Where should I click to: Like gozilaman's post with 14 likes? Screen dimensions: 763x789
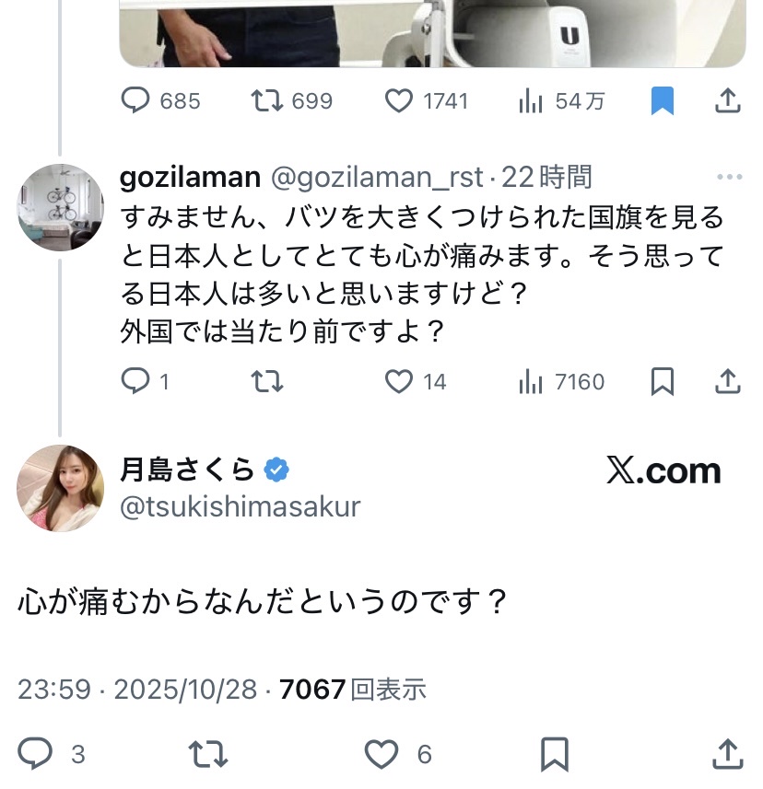point(399,381)
